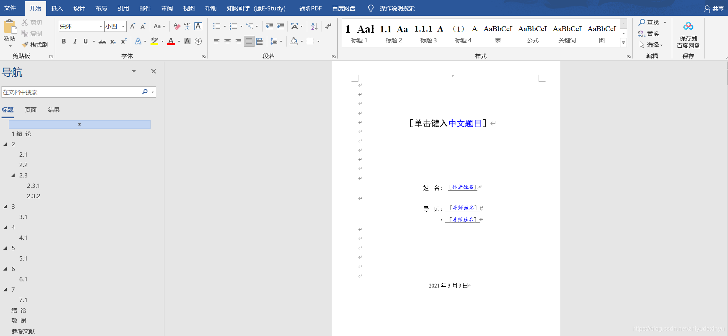Activate the Format Painter brush
This screenshot has width=728, height=336.
pos(25,45)
